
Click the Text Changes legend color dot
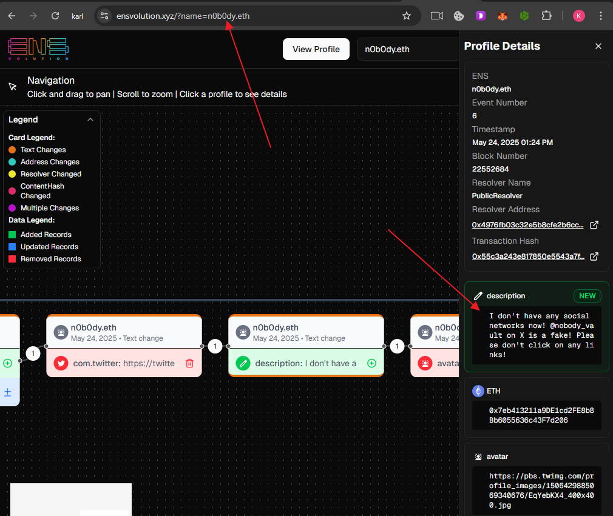point(12,150)
